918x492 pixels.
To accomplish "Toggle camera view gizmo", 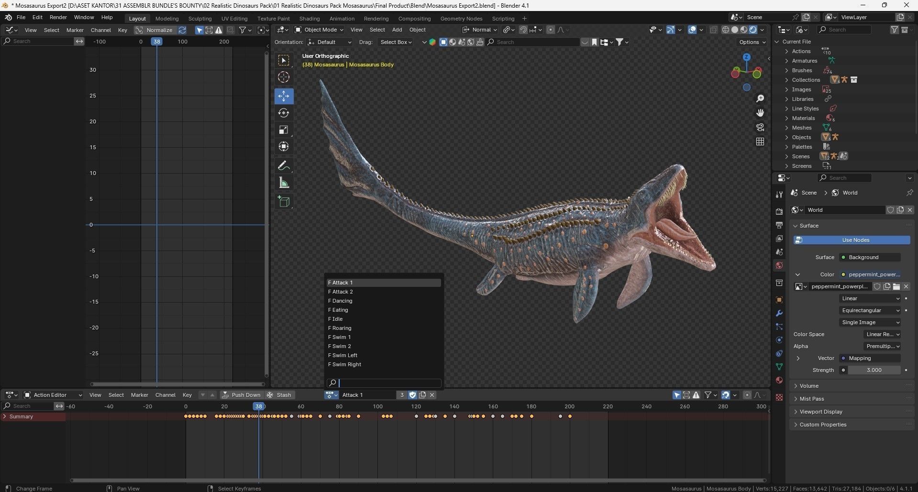I will point(760,127).
